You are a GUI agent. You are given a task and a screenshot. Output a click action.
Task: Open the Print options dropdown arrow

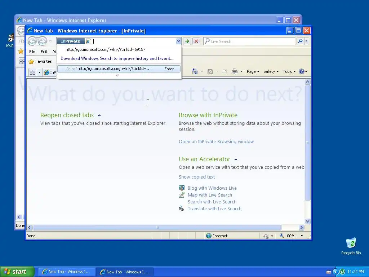[241, 71]
